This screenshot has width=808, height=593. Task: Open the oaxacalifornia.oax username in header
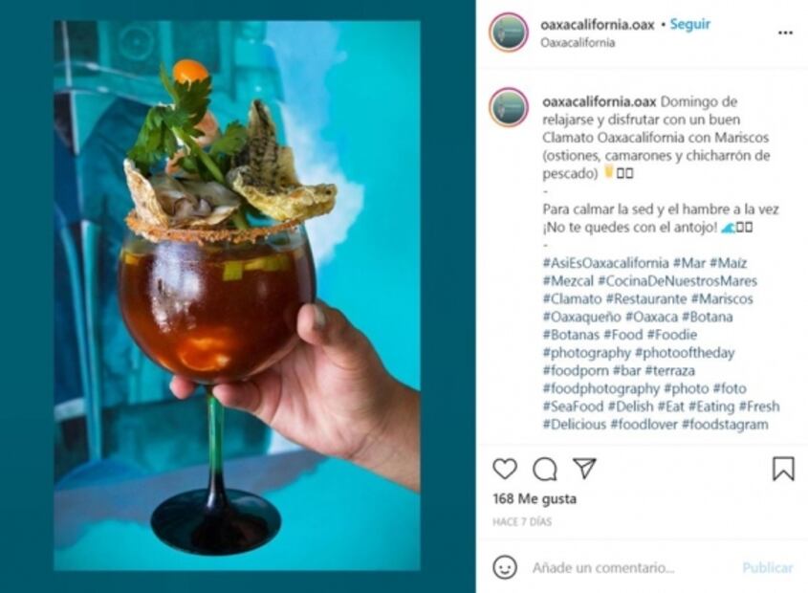tap(598, 24)
